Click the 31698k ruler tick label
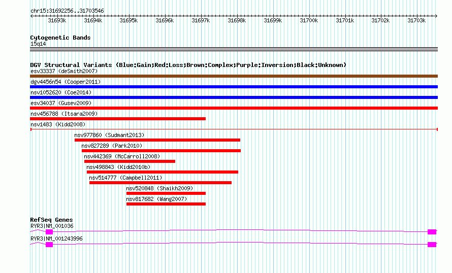The image size is (452, 273). pyautogui.click(x=237, y=20)
